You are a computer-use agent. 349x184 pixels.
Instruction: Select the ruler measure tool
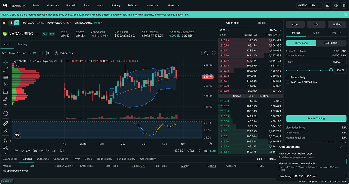tap(6, 123)
